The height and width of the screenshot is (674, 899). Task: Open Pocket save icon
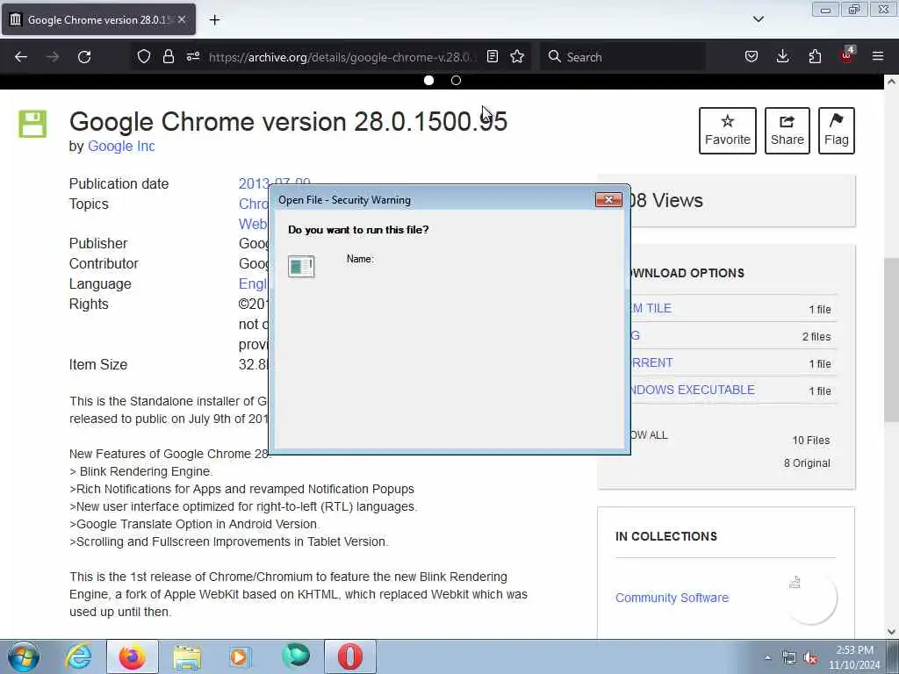click(x=752, y=56)
